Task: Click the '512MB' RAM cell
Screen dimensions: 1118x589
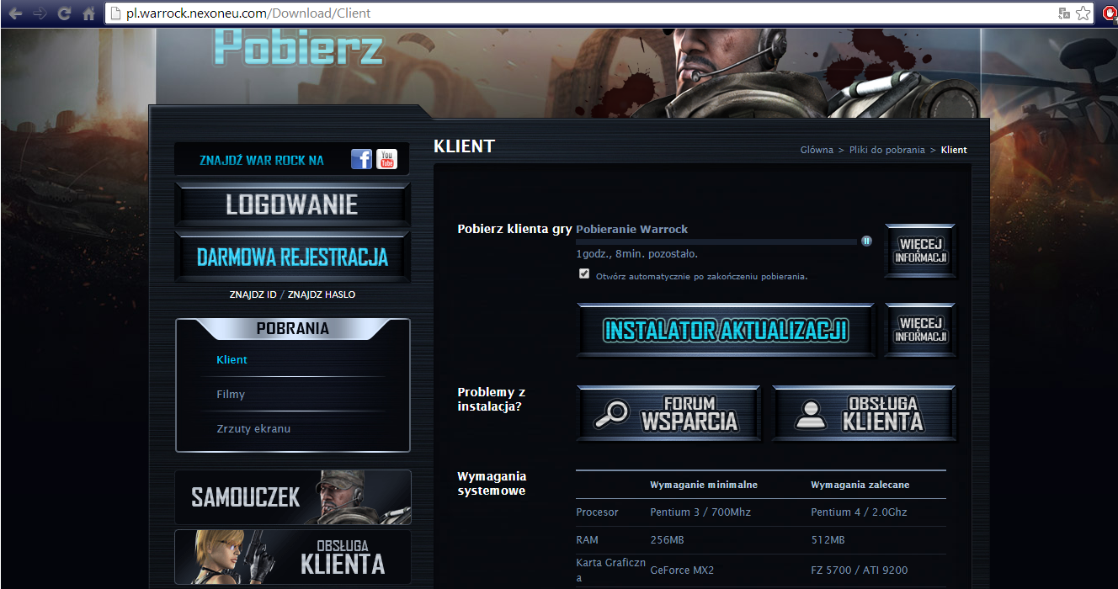Action: pos(828,539)
